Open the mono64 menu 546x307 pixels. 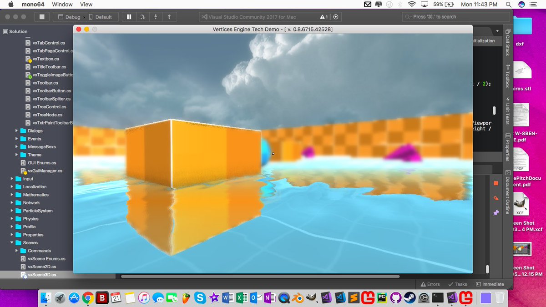(x=33, y=4)
